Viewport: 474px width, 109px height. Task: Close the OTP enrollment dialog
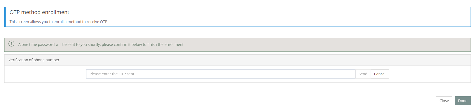pyautogui.click(x=444, y=101)
